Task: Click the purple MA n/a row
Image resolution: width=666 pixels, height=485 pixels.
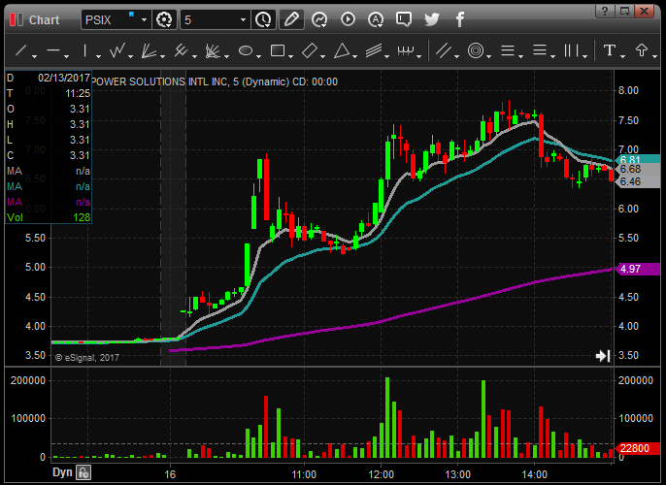Action: pyautogui.click(x=49, y=202)
